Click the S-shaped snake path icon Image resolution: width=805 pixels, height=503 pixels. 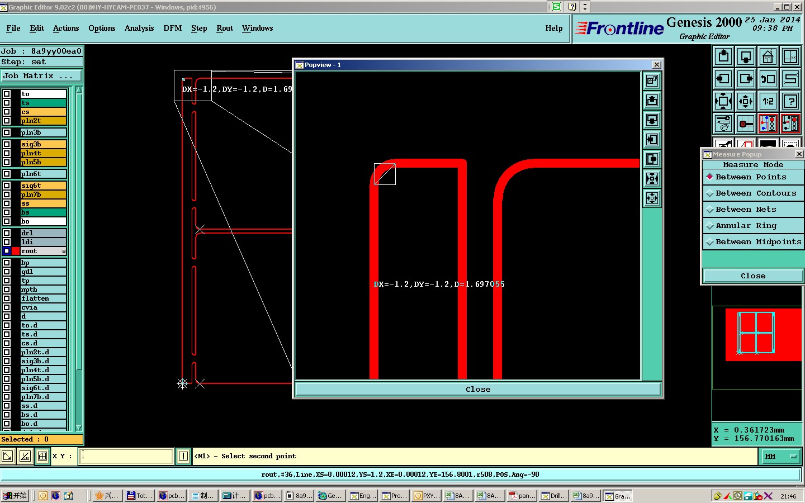click(x=790, y=79)
